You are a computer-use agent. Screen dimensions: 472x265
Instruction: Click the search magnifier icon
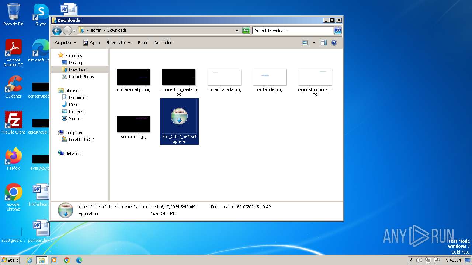tap(337, 31)
